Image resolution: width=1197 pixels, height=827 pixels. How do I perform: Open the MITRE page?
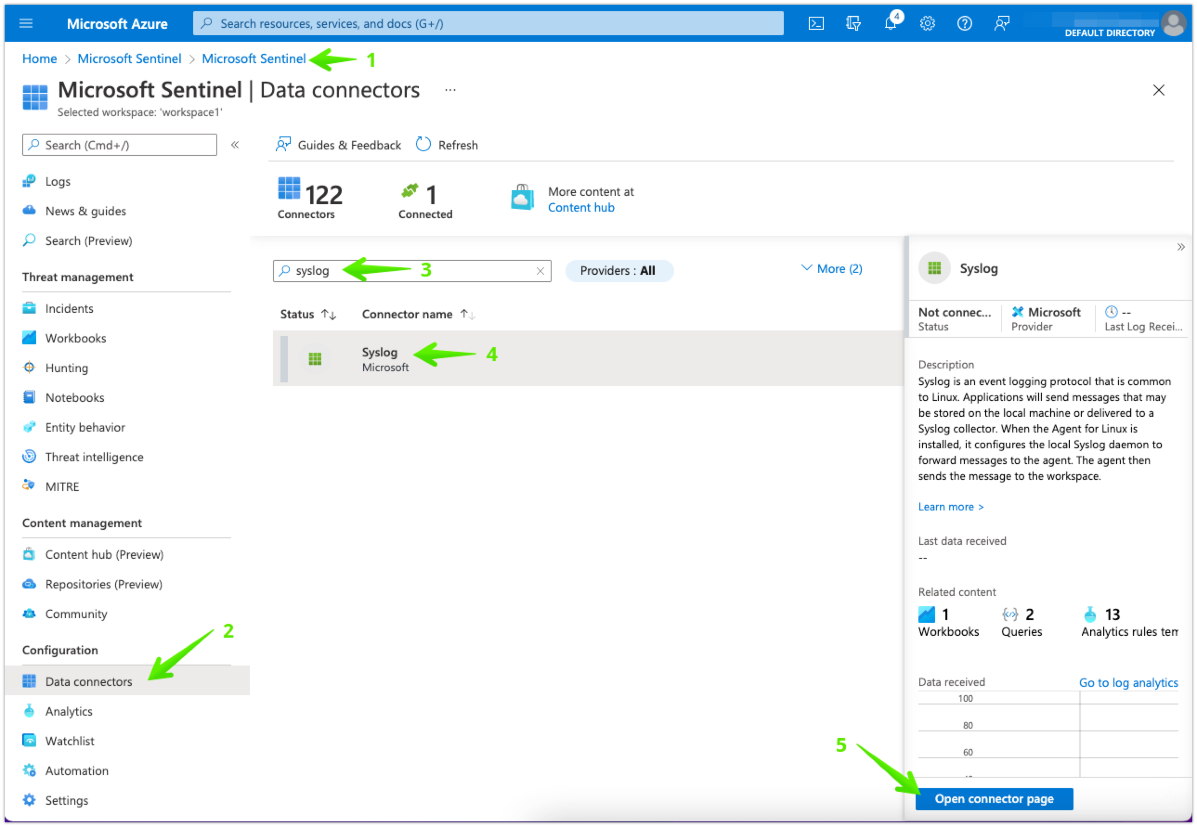click(62, 486)
